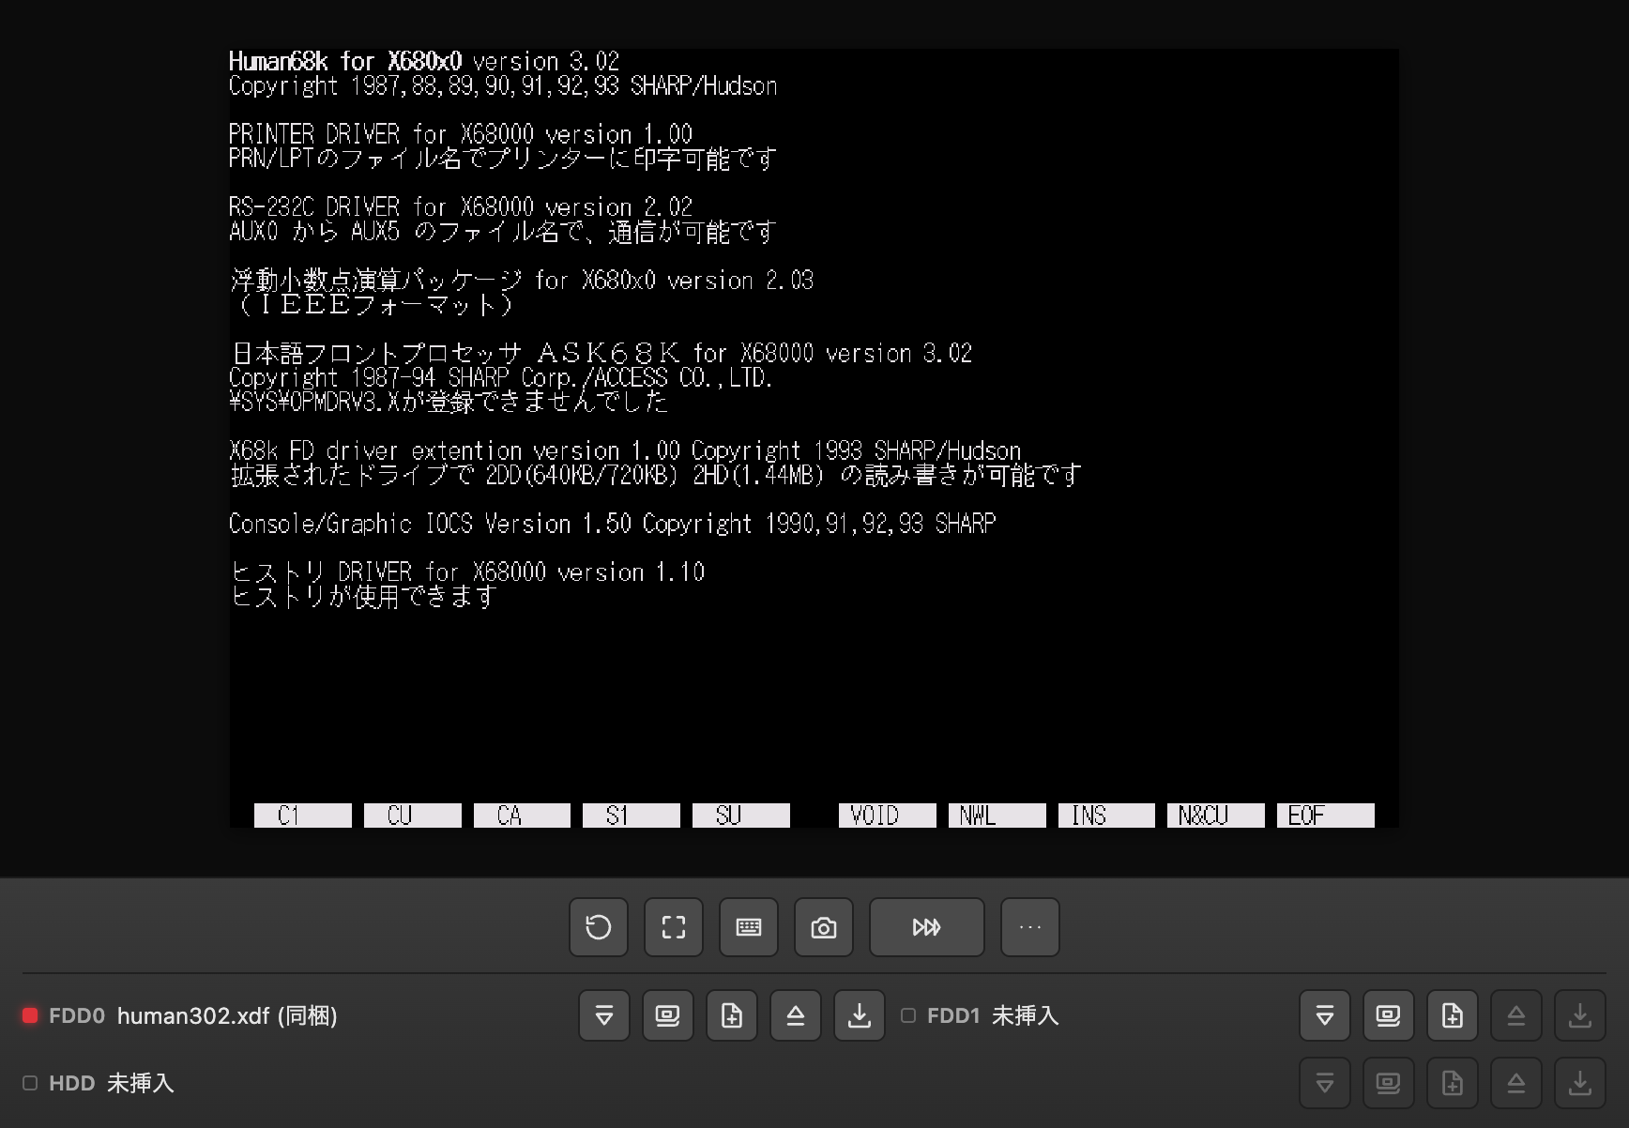Create a new image file for HDD

1453,1083
